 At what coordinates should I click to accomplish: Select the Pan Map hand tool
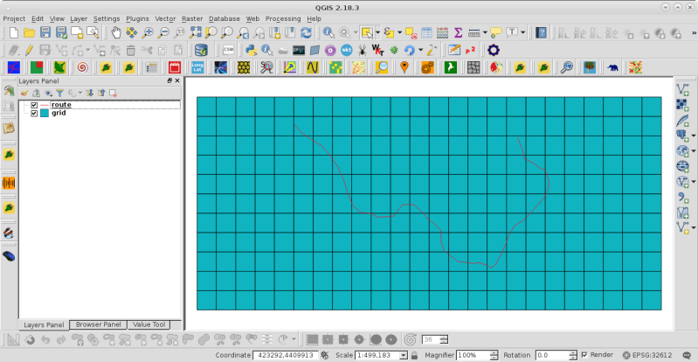[x=116, y=32]
